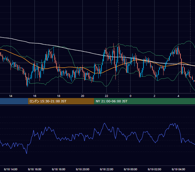Click the ロンドン 15:30-21:00 JST session bar
The height and width of the screenshot is (172, 195).
pyautogui.click(x=61, y=101)
